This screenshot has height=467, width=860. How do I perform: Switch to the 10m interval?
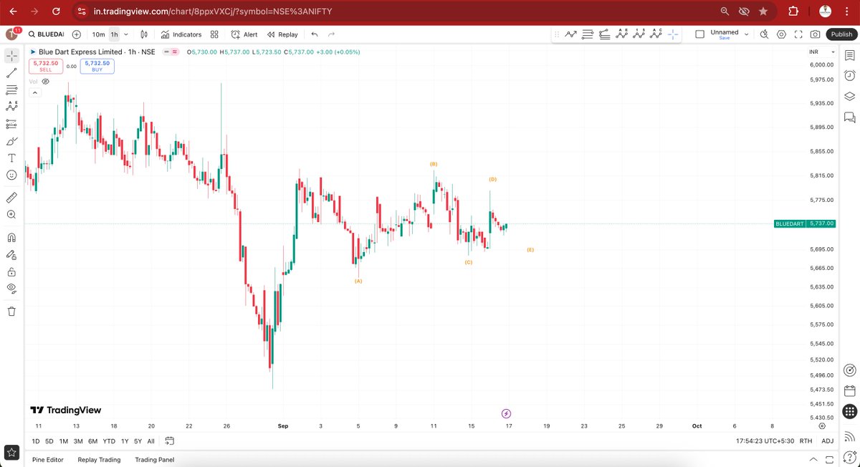point(98,34)
